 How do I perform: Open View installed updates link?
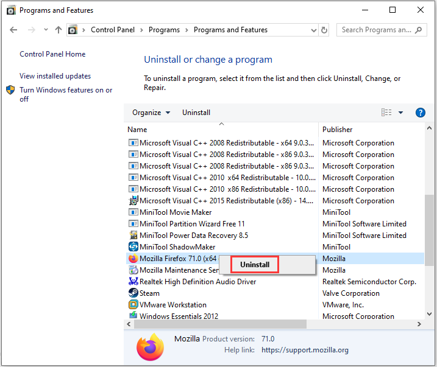pyautogui.click(x=55, y=76)
